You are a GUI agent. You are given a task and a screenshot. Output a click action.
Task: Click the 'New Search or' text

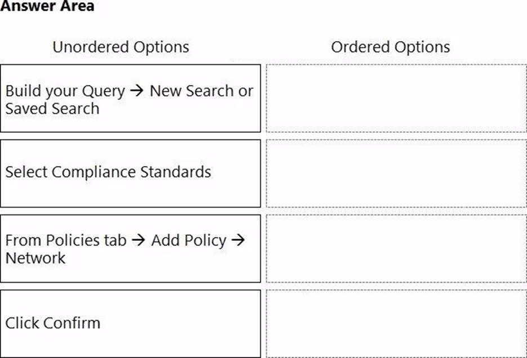[201, 91]
